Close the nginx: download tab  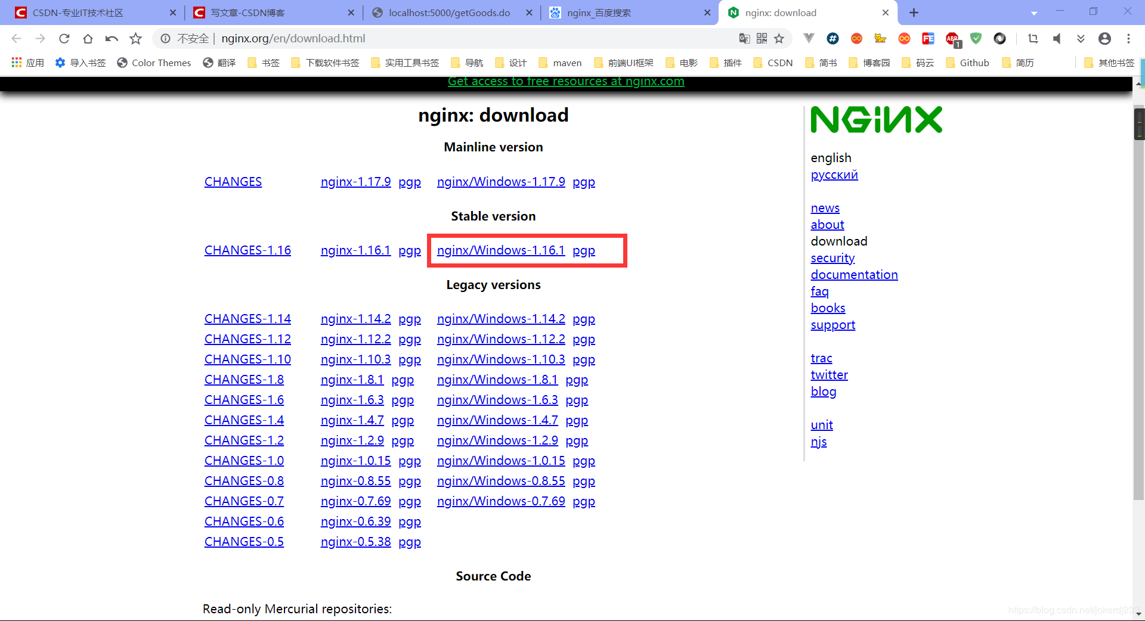tap(886, 13)
